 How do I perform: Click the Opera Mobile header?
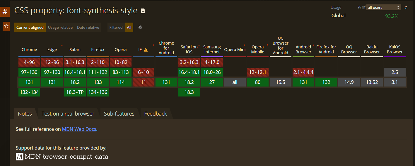(258, 49)
